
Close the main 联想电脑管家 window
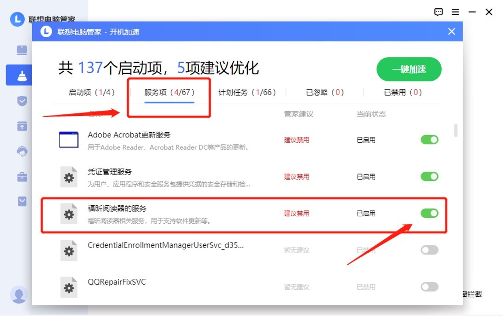pos(489,12)
